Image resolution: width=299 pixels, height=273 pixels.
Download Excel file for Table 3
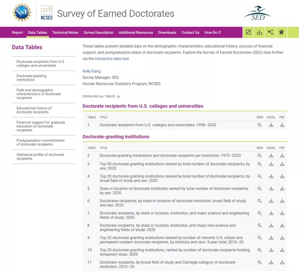click(271, 164)
